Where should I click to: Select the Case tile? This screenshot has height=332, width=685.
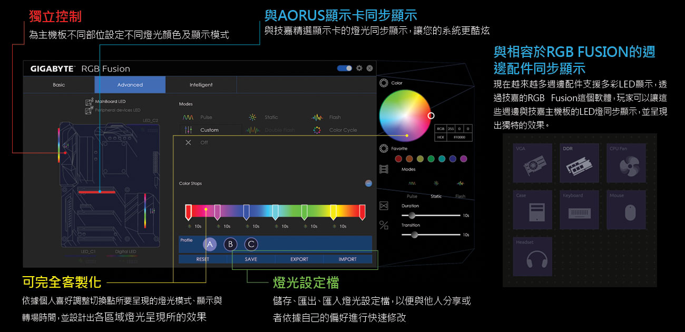533,210
